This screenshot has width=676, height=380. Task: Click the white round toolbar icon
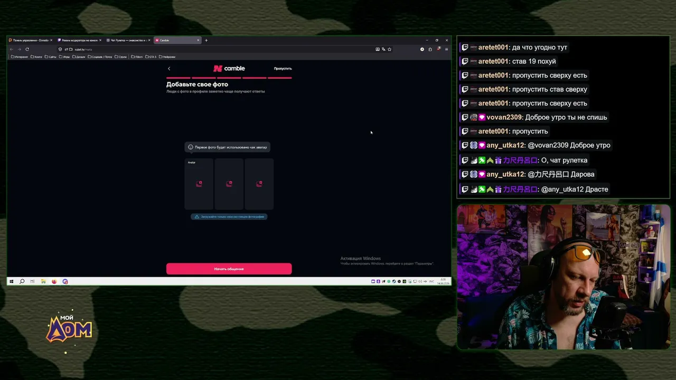coord(422,49)
